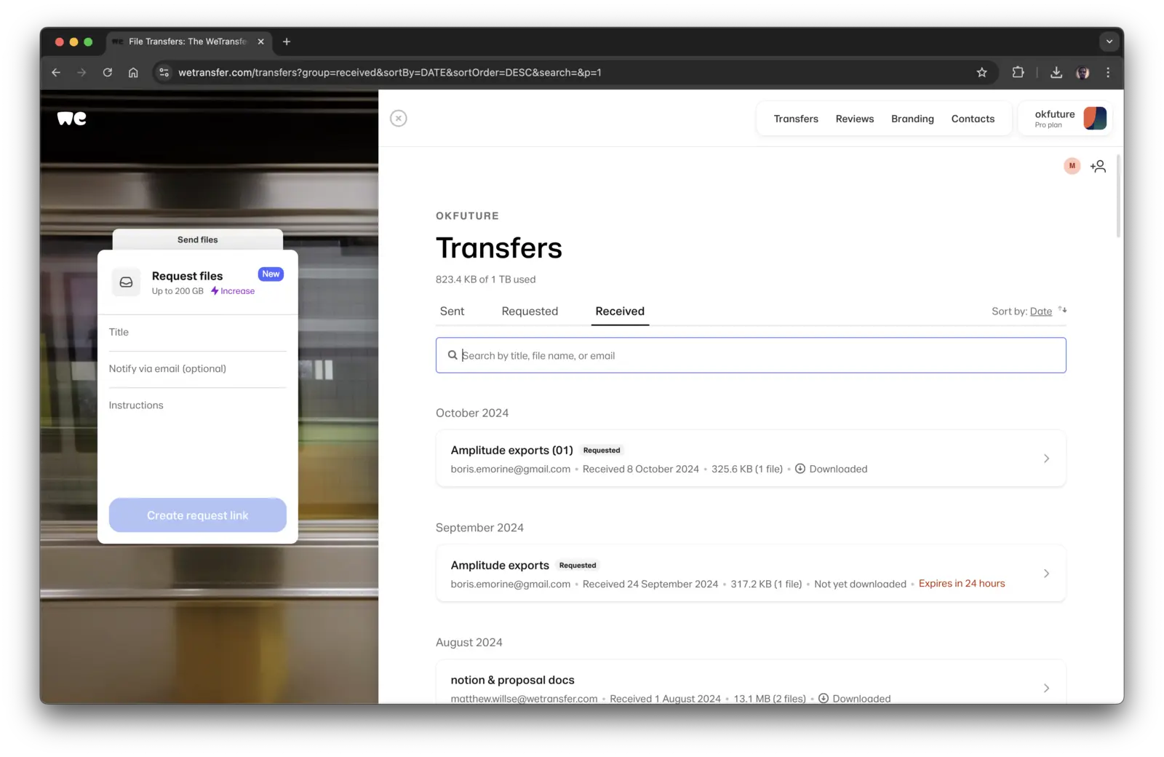Click the request files inbox icon
Viewport: 1164px width, 757px height.
click(x=126, y=282)
